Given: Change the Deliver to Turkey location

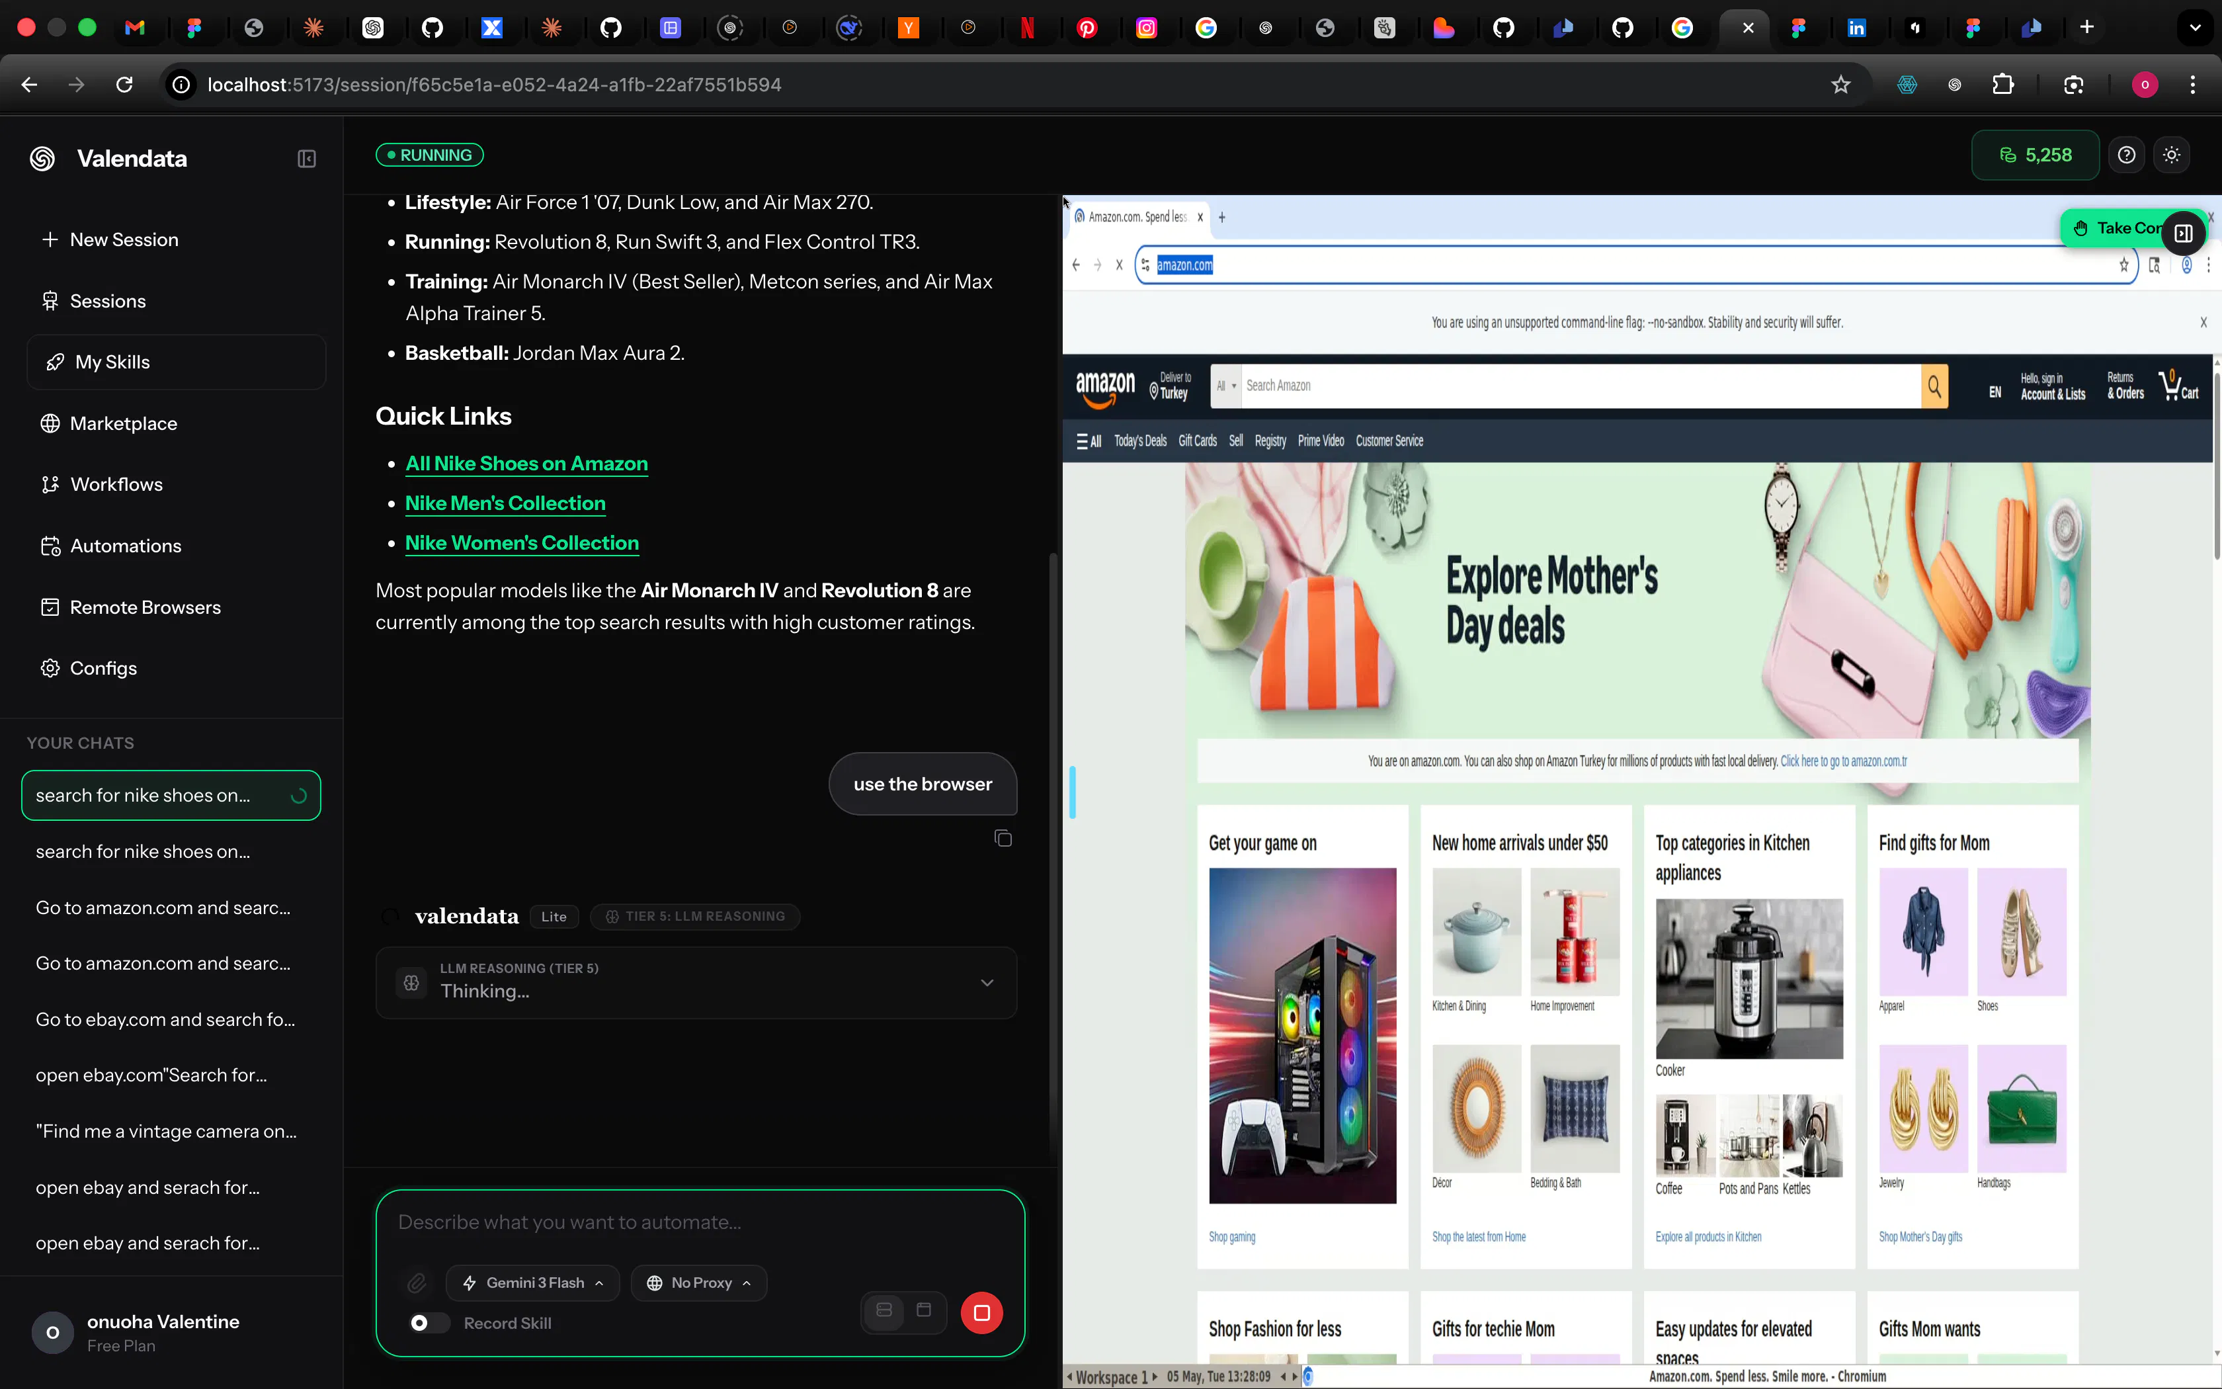Looking at the screenshot, I should 1171,387.
